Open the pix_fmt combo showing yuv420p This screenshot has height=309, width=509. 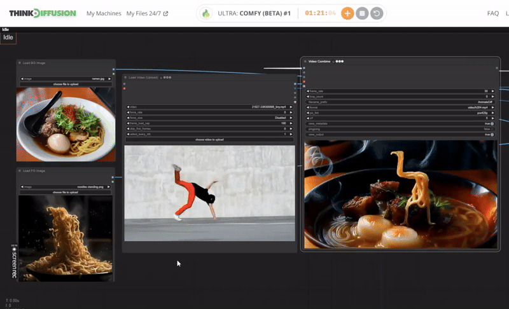[x=401, y=113]
